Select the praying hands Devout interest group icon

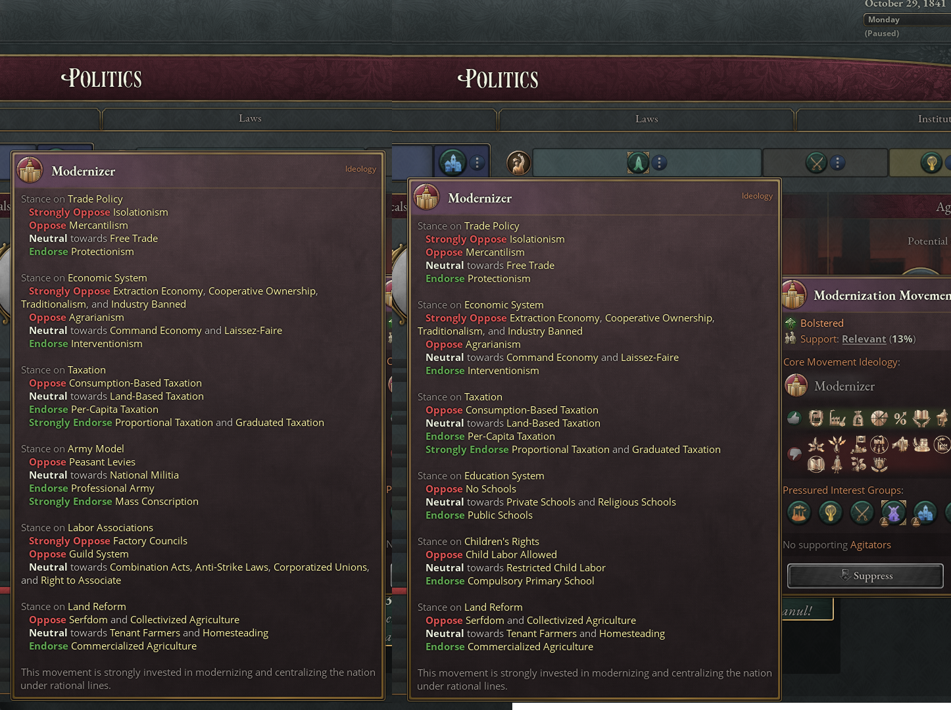click(x=638, y=162)
